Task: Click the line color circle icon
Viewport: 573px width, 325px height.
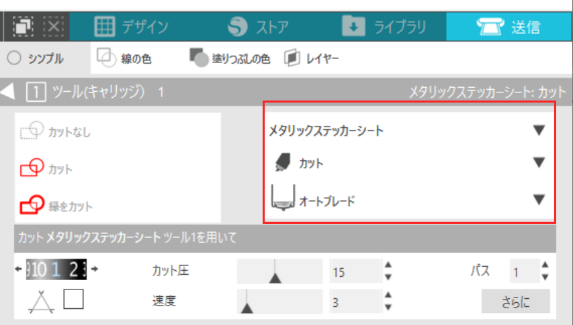Action: coord(106,58)
